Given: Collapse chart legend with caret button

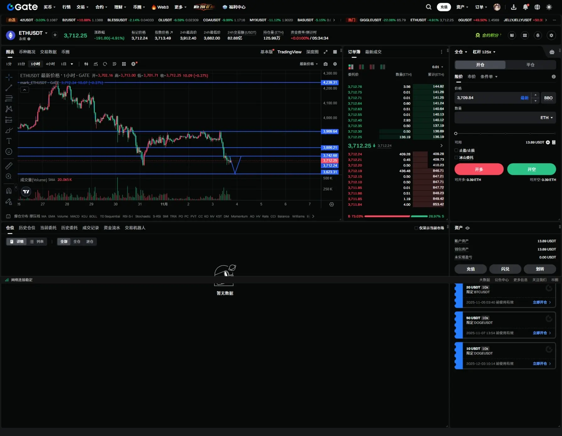Looking at the screenshot, I should tap(25, 90).
